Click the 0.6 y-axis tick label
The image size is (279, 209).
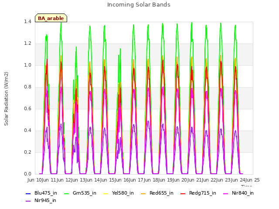pyautogui.click(x=27, y=108)
